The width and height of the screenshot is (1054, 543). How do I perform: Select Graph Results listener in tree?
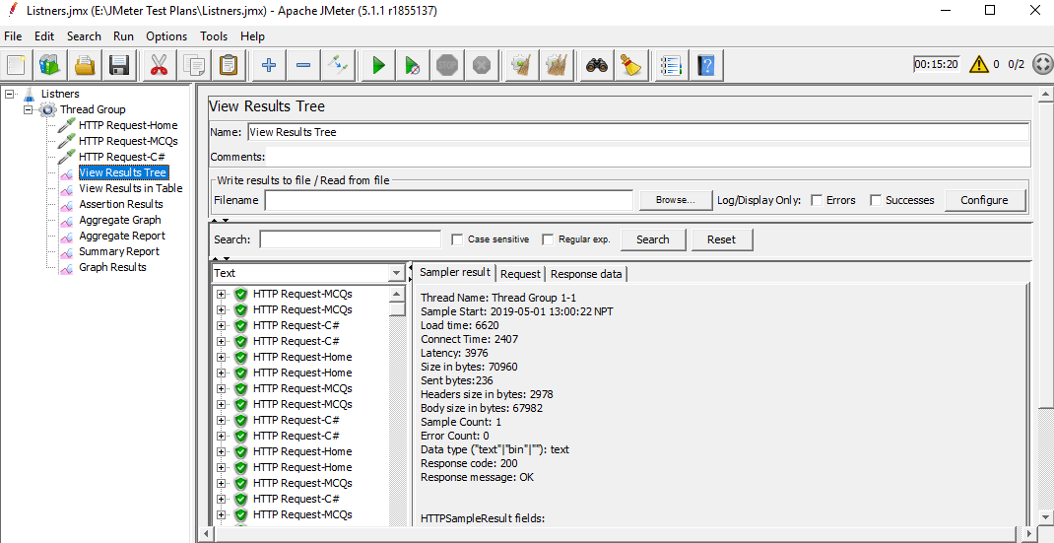point(112,267)
